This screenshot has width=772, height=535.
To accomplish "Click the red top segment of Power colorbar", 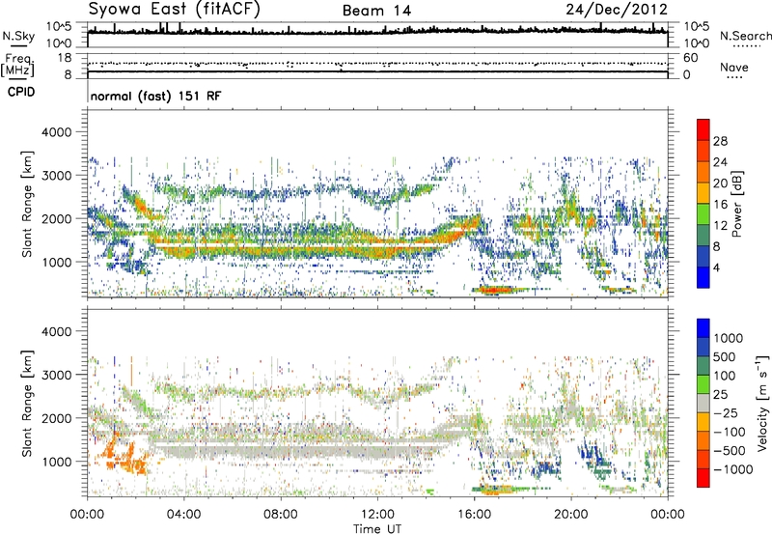I will tap(703, 129).
